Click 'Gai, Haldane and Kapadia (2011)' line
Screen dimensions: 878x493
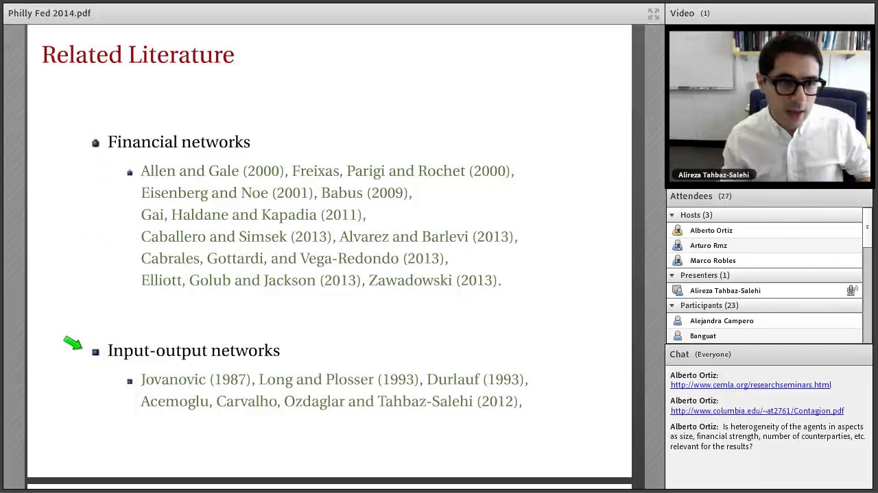(x=253, y=215)
